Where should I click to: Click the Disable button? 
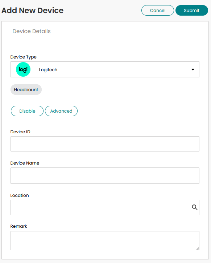27,111
